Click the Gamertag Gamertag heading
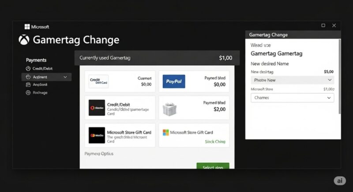Screen dimensions: 353x192 tap(277, 53)
